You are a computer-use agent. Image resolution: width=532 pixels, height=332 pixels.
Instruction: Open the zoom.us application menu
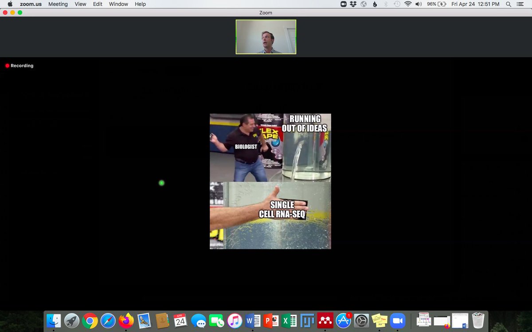pos(31,4)
